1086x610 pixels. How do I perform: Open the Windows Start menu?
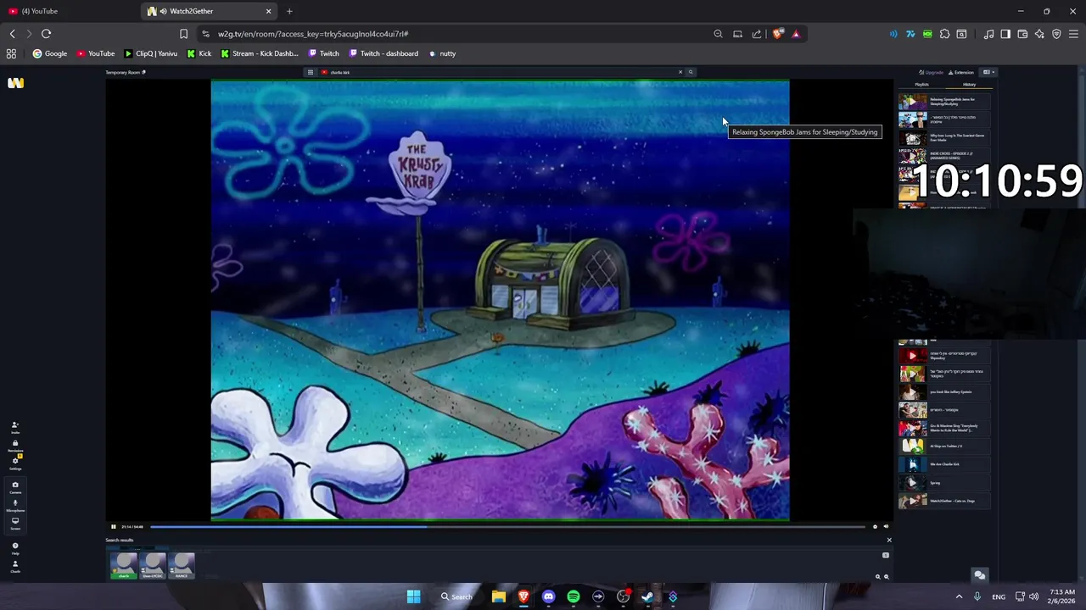coord(413,596)
